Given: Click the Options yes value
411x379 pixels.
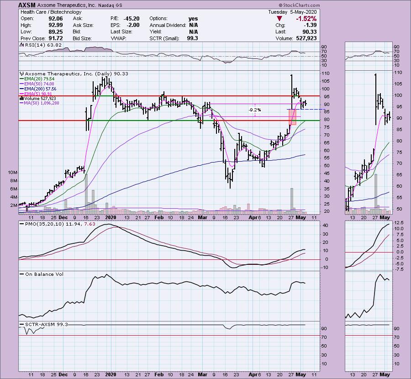Looking at the screenshot, I should tap(193, 19).
